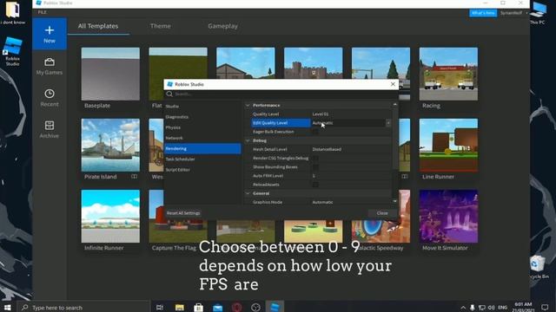Select Rendering settings category
Image resolution: width=556 pixels, height=312 pixels.
tap(202, 148)
